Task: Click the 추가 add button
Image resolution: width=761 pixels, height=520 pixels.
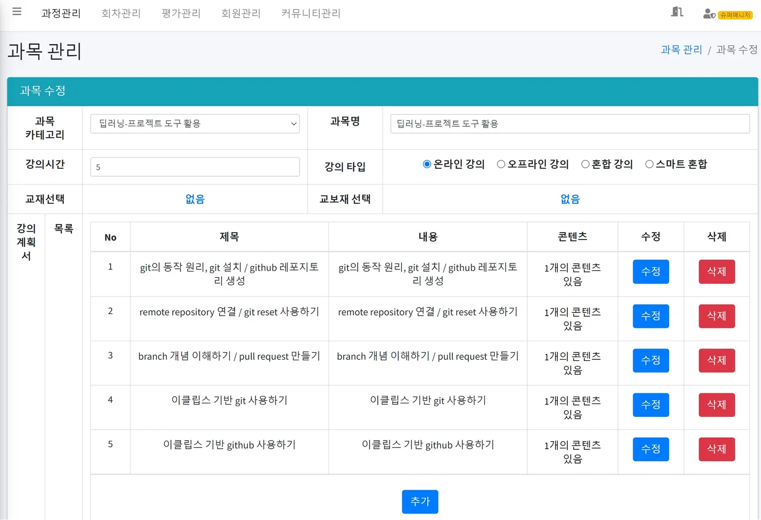Action: coord(420,501)
